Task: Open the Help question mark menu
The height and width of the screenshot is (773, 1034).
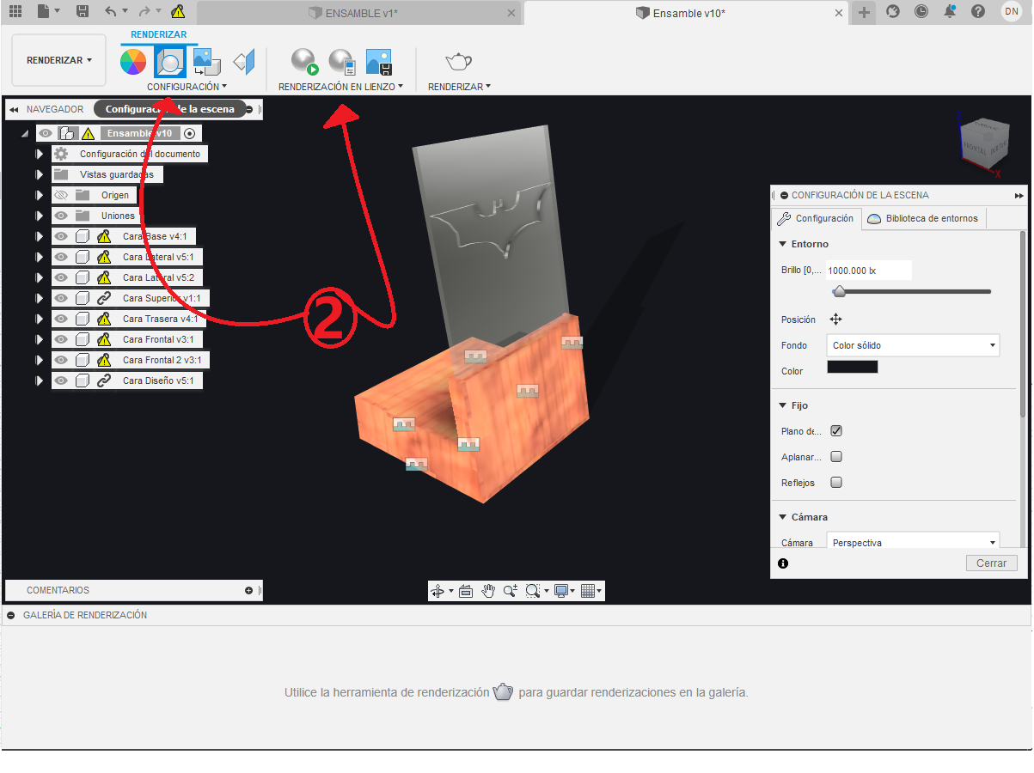Action: [978, 11]
